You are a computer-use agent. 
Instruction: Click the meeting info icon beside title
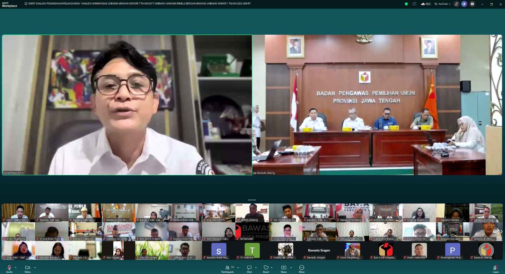[x=26, y=4]
